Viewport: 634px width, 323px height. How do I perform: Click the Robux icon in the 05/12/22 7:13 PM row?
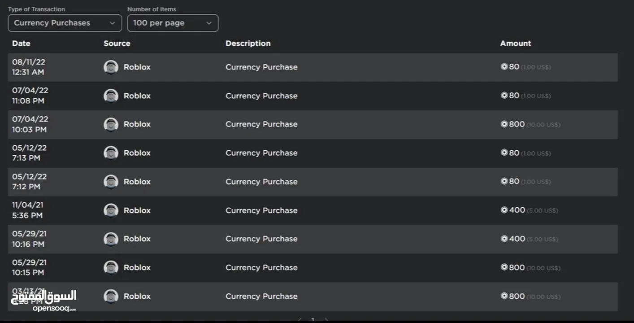(504, 153)
